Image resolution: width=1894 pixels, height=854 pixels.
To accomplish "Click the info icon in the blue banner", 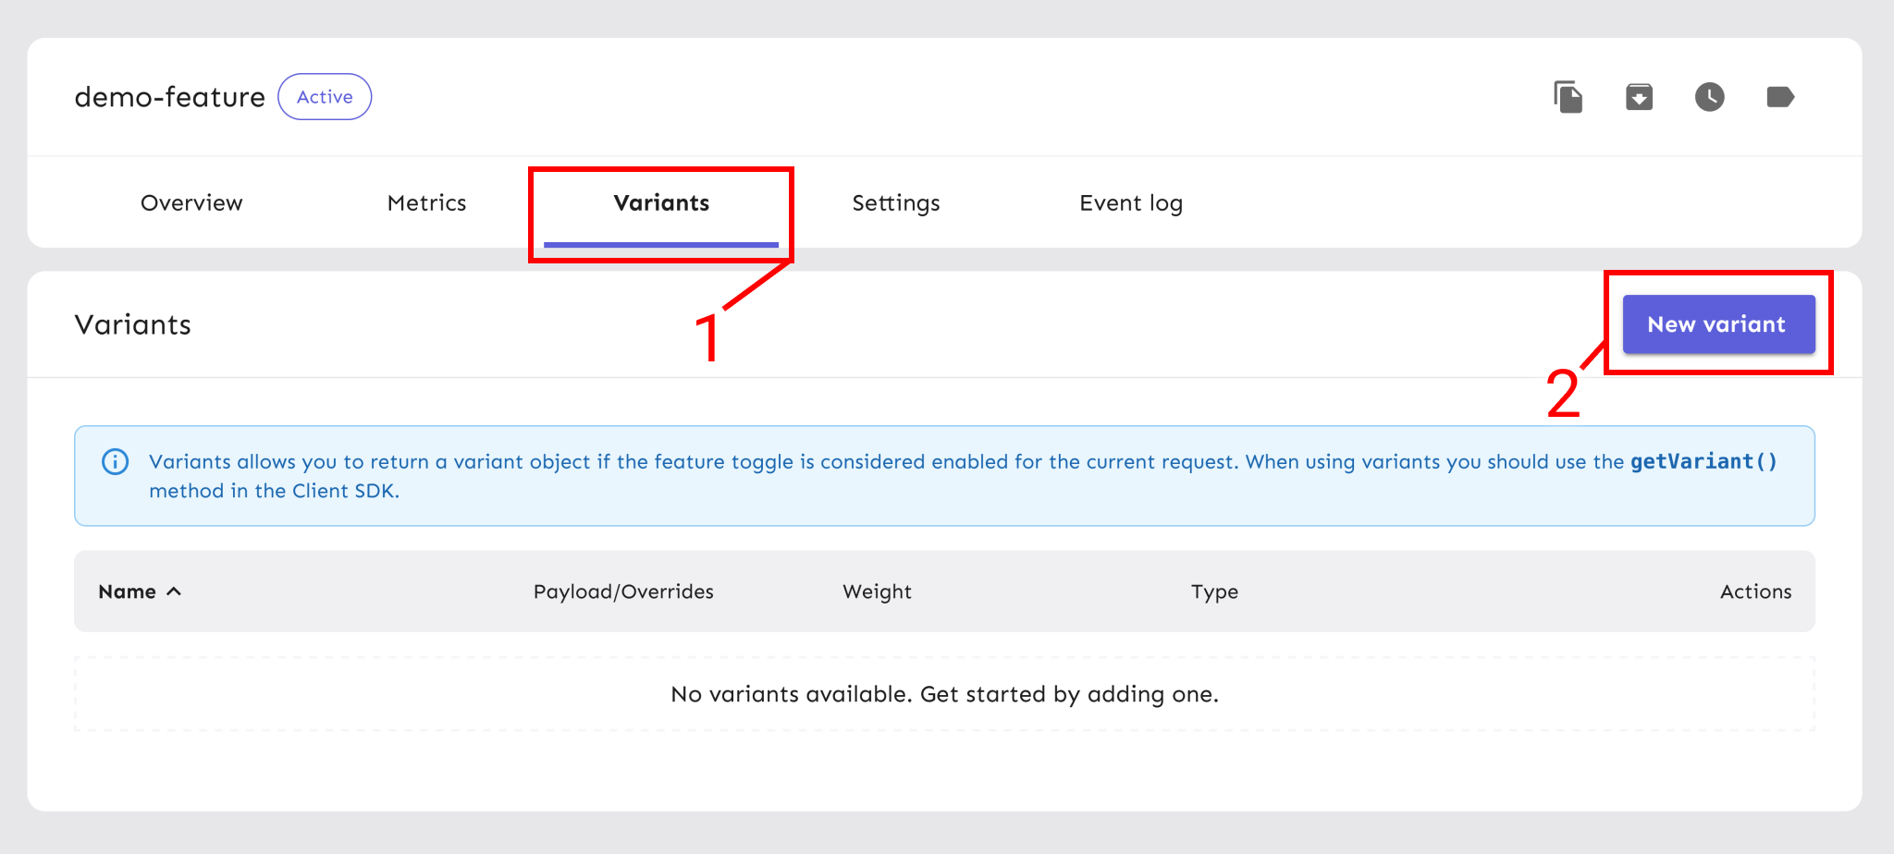I will 115,461.
